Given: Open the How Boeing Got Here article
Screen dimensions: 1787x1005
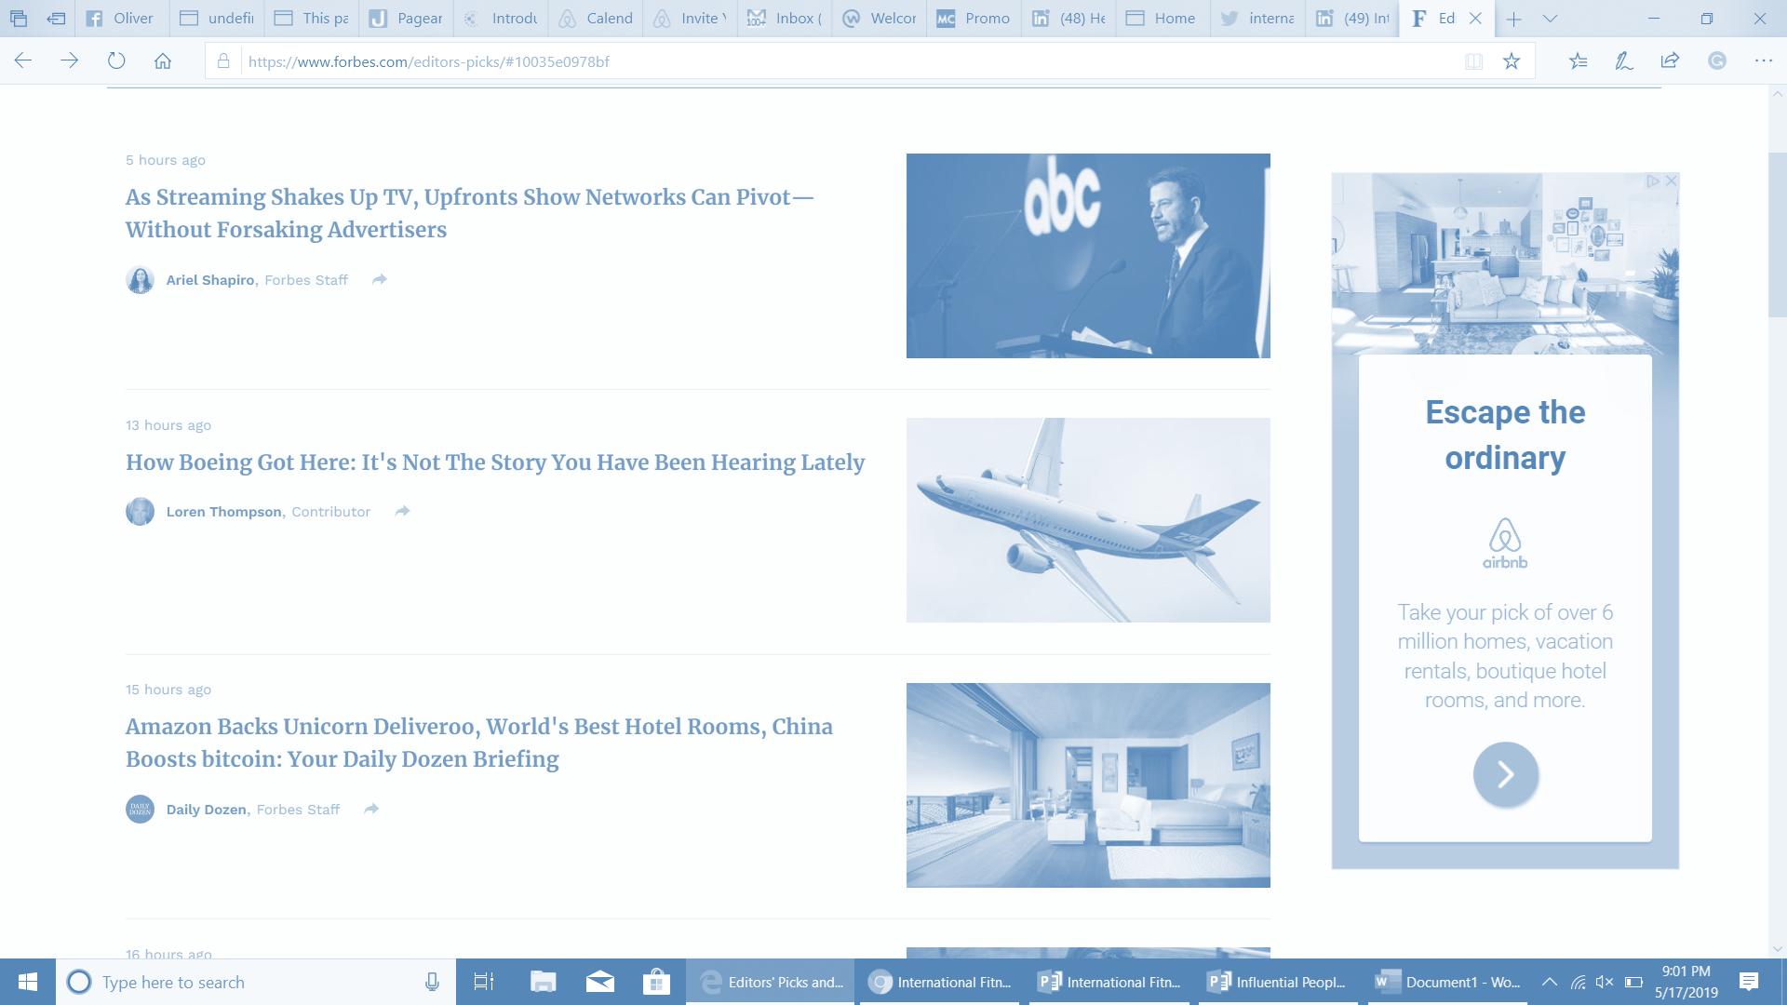Looking at the screenshot, I should (495, 462).
